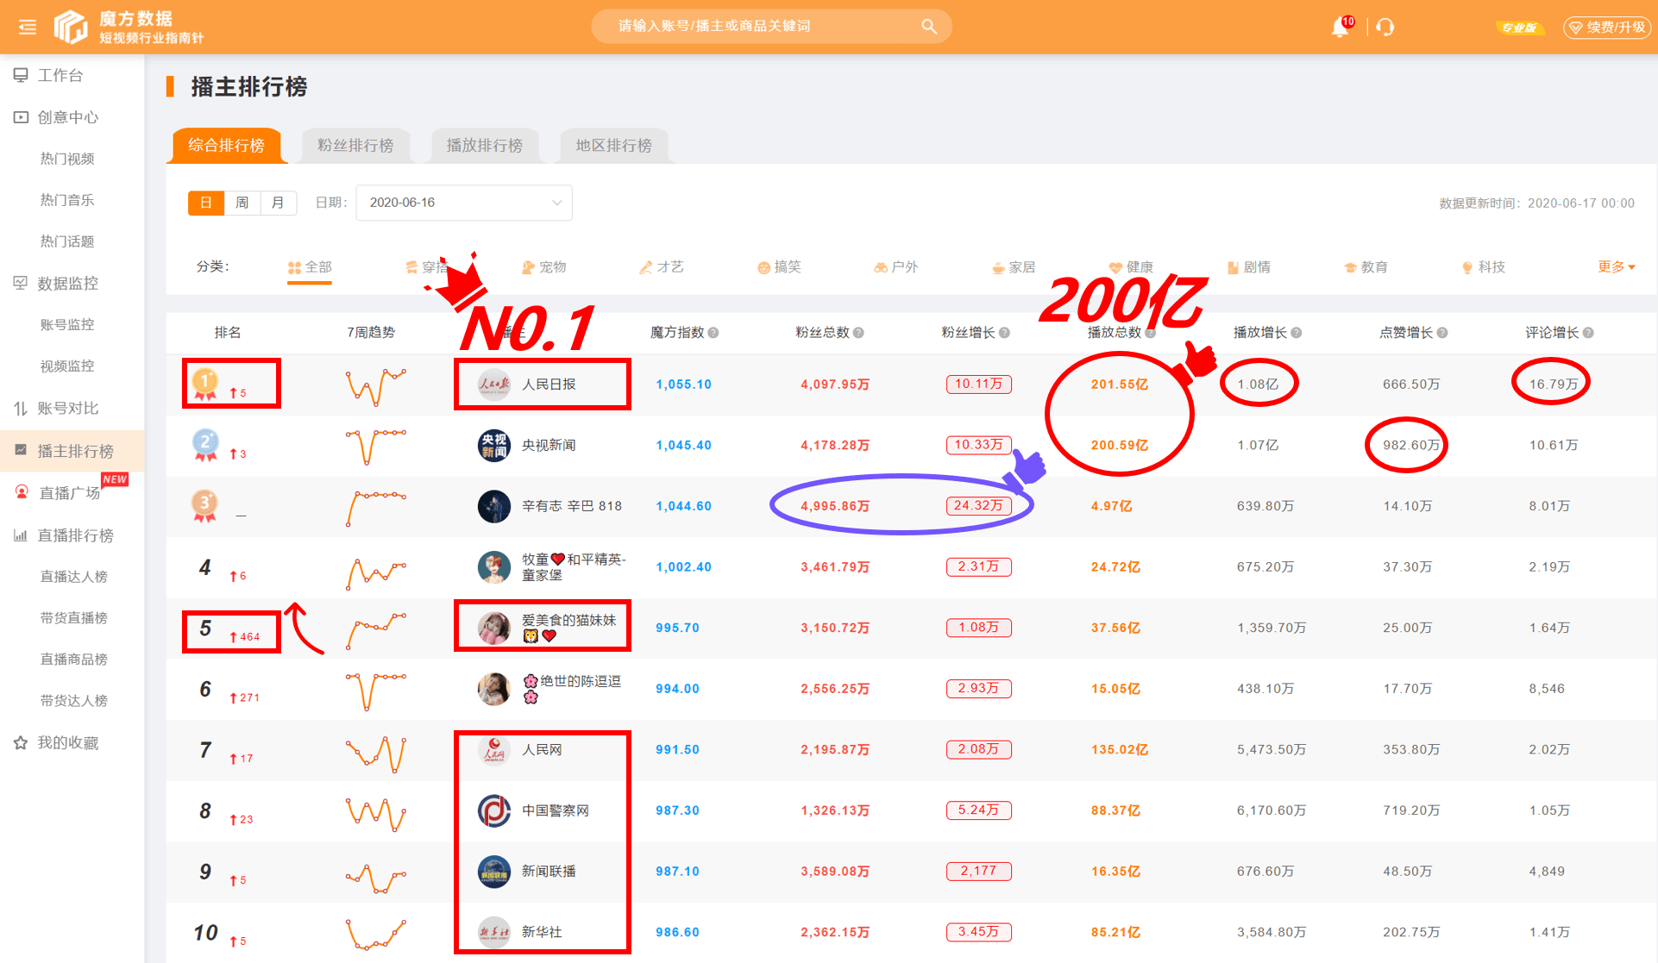Select the 才艺 category filter
Screen dimensions: 1658x963
click(x=662, y=267)
